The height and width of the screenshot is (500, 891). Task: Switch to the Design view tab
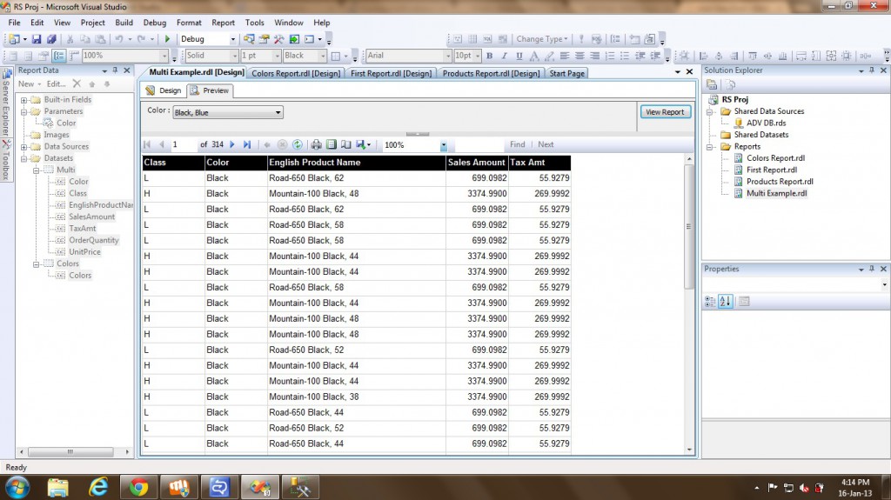164,90
